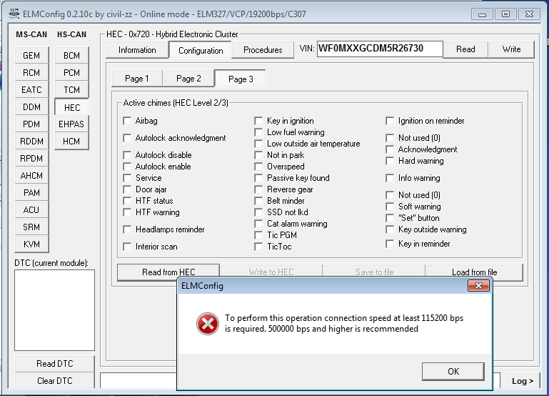Check the Ignition on reminder box
Image resolution: width=549 pixels, height=396 pixels.
coord(390,121)
